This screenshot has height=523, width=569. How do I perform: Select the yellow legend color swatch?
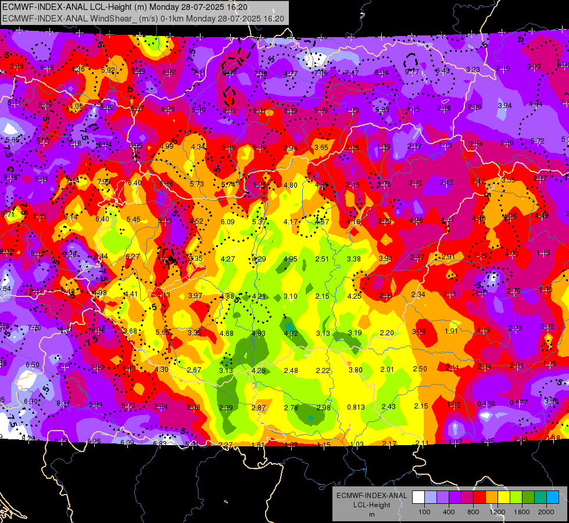(x=504, y=497)
